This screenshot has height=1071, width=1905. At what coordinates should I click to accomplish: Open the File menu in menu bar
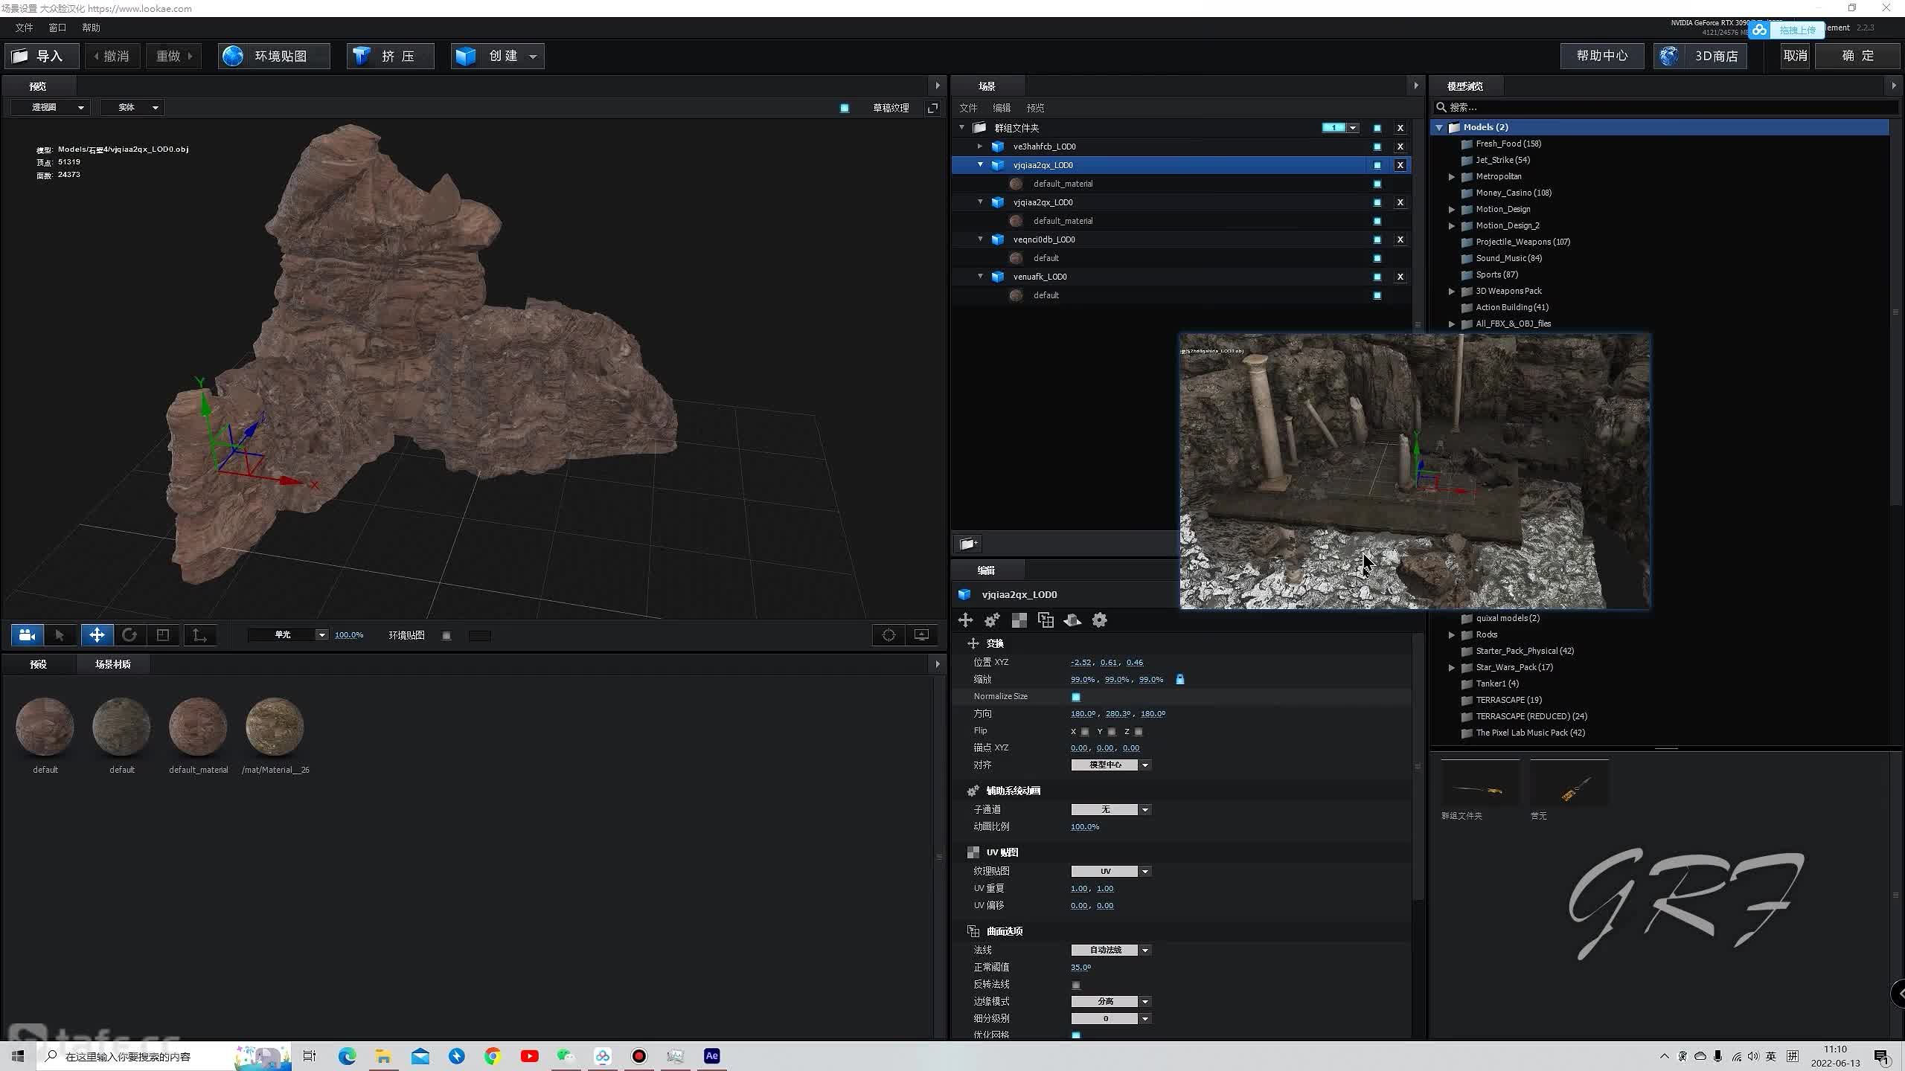[x=24, y=28]
